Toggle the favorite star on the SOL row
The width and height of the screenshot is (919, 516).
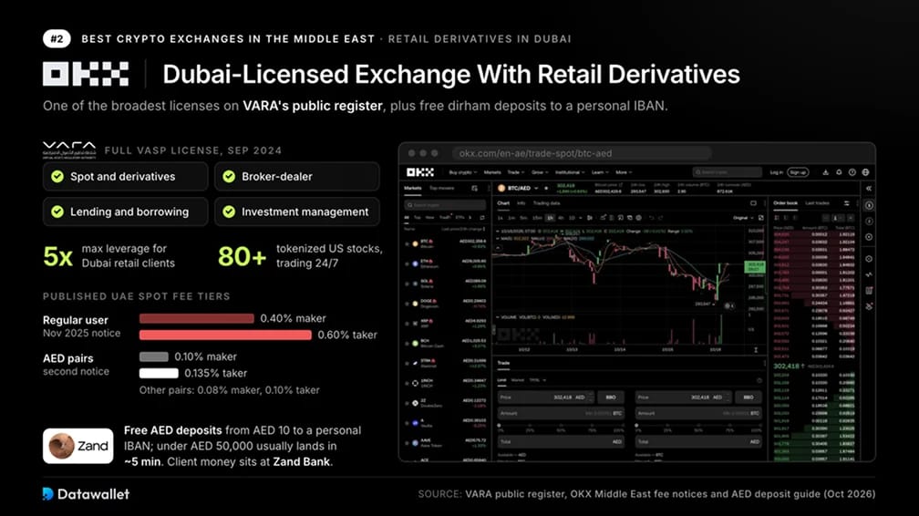tap(407, 284)
